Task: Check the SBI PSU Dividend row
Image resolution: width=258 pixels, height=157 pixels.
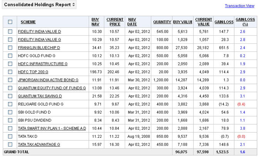Action: point(10,120)
